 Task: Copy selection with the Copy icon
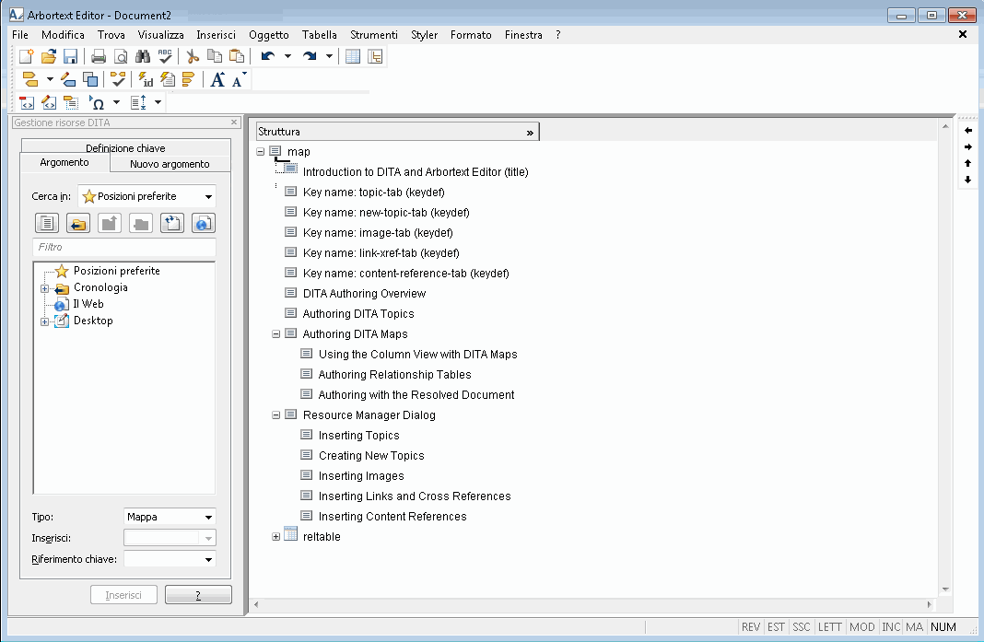pyautogui.click(x=215, y=56)
